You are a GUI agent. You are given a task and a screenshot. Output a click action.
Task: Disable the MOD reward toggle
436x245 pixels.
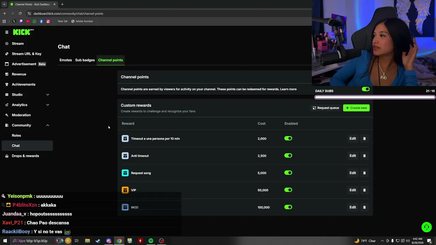(x=288, y=207)
